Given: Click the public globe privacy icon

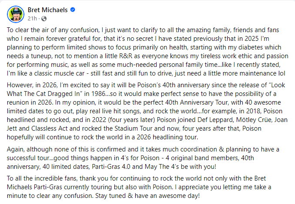Looking at the screenshot, I should pyautogui.click(x=44, y=19).
